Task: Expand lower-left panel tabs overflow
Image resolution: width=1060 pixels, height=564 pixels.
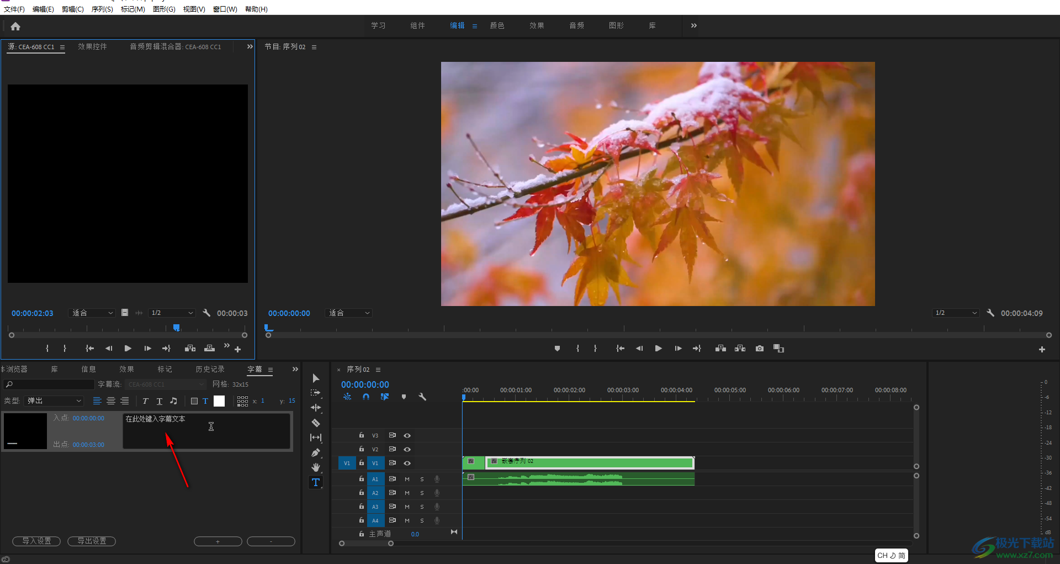Action: pos(295,369)
